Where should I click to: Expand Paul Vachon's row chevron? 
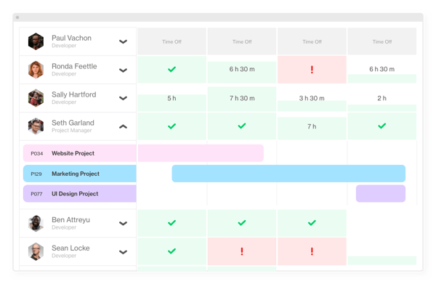123,41
